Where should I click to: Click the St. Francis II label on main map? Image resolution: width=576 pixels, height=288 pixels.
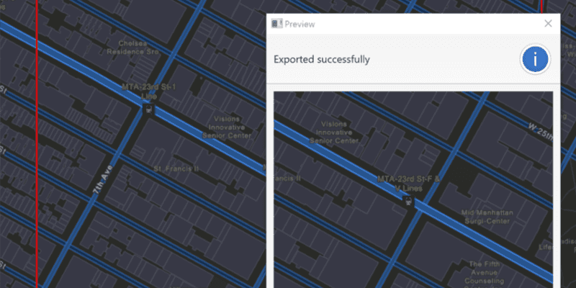pos(176,168)
